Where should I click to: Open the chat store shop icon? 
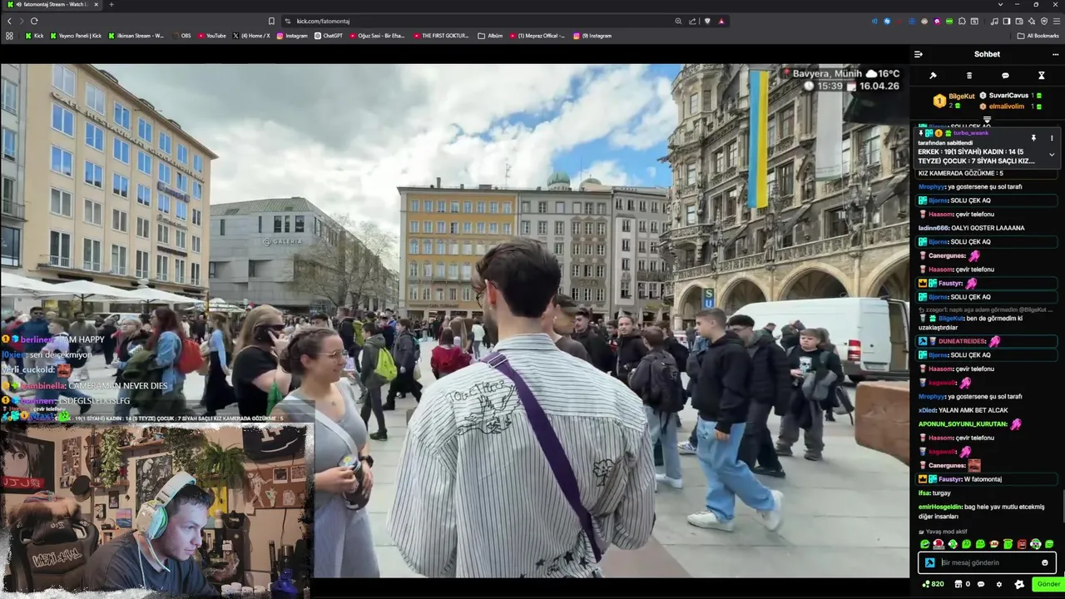[x=958, y=584]
